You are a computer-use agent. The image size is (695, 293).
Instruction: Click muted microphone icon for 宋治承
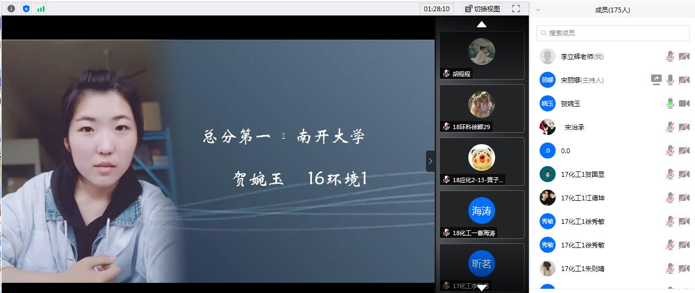click(x=670, y=127)
